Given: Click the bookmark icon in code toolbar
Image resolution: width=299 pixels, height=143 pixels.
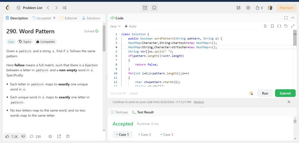Looking at the screenshot, I should pos(272,26).
